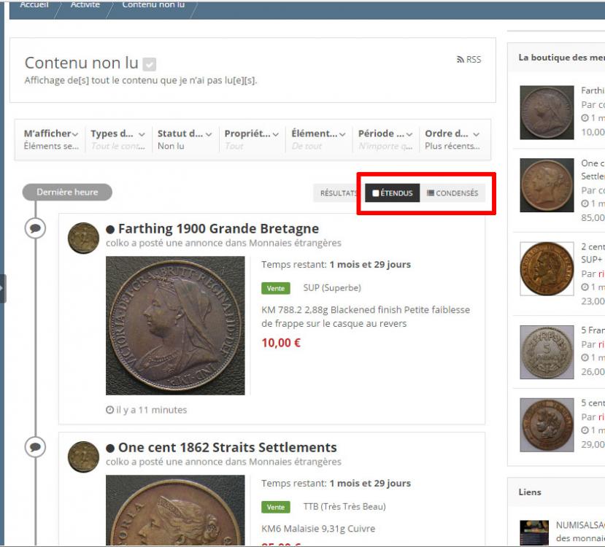Image resolution: width=605 pixels, height=547 pixels.
Task: Open colko avatar on Farthing 1900 post
Action: point(83,238)
